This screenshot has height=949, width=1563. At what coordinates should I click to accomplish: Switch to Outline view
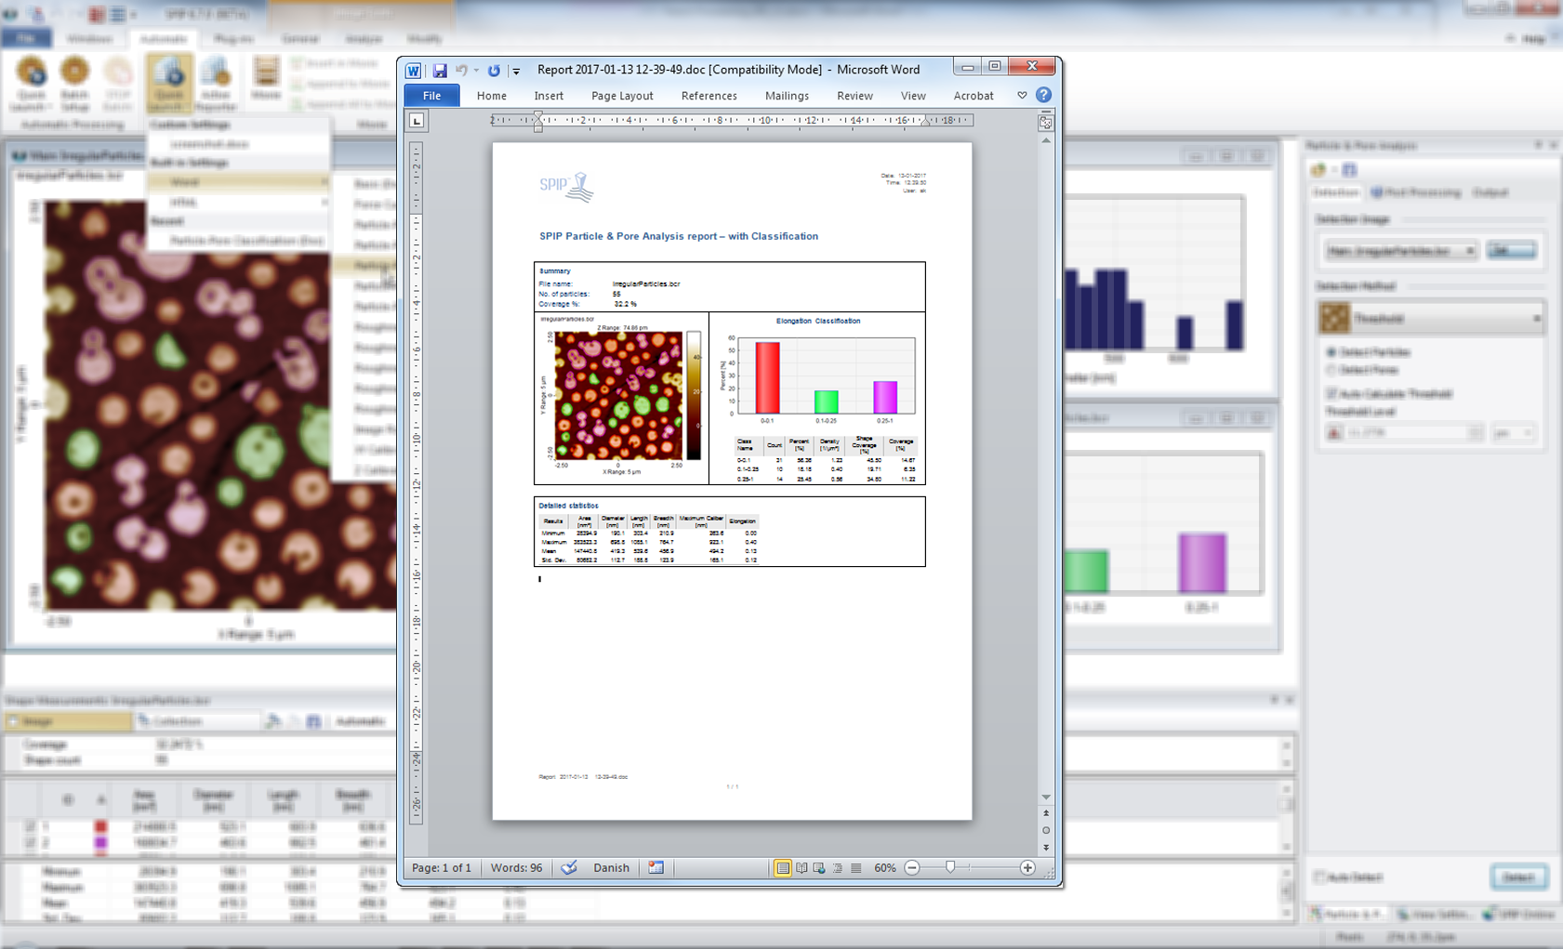[x=838, y=868]
